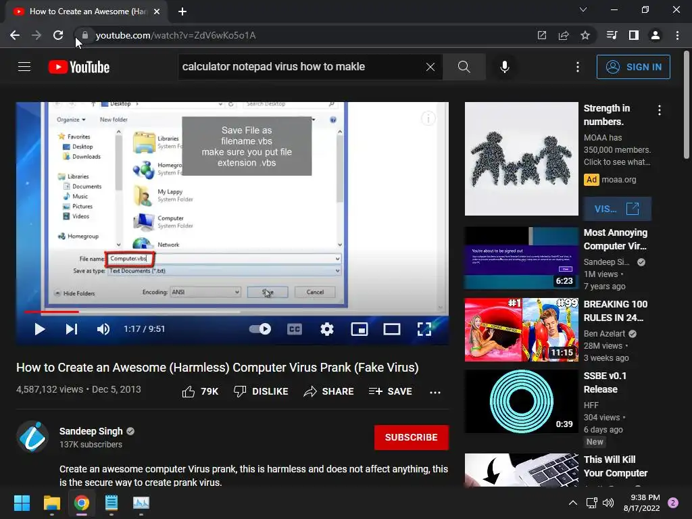Open more actions ellipsis under video
The height and width of the screenshot is (519, 692).
[x=435, y=392]
